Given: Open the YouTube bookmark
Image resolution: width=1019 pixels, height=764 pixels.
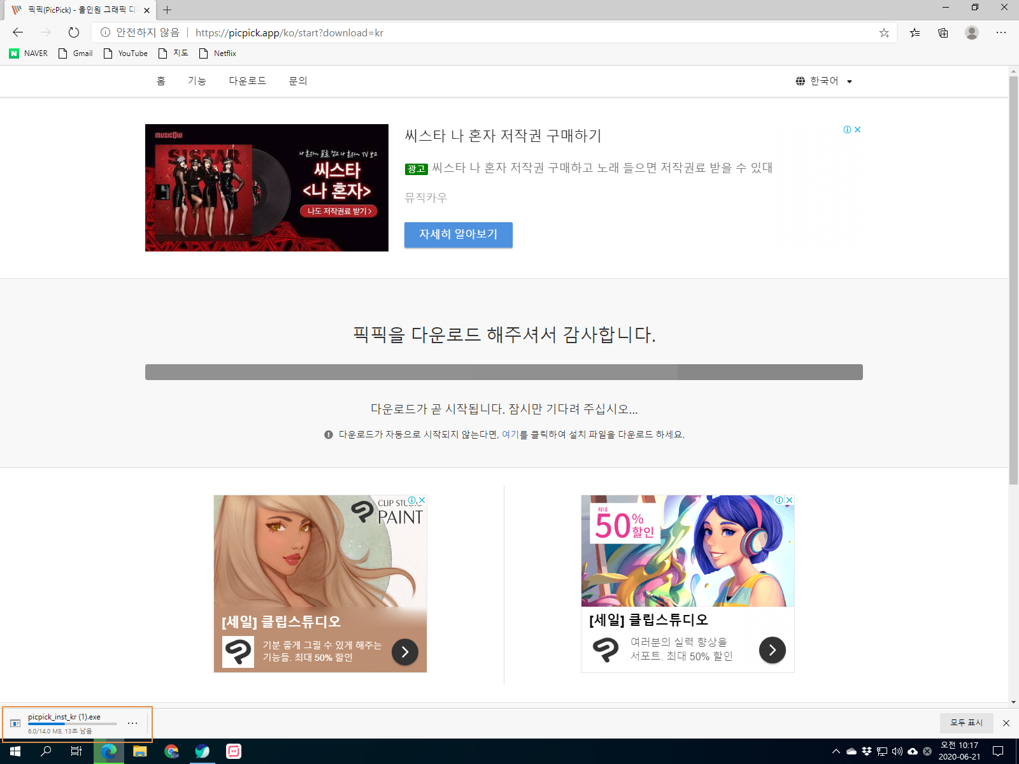Looking at the screenshot, I should [126, 53].
